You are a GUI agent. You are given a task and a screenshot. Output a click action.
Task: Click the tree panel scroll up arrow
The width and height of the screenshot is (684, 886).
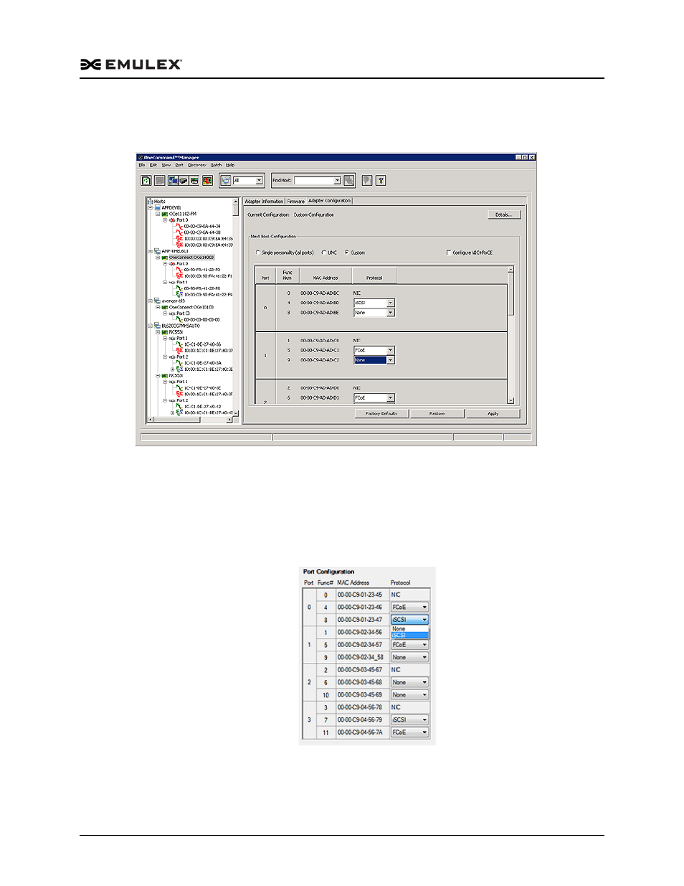pyautogui.click(x=236, y=202)
